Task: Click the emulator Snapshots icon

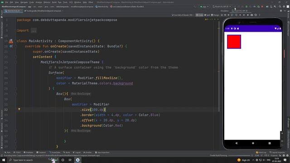Action: click(256, 15)
